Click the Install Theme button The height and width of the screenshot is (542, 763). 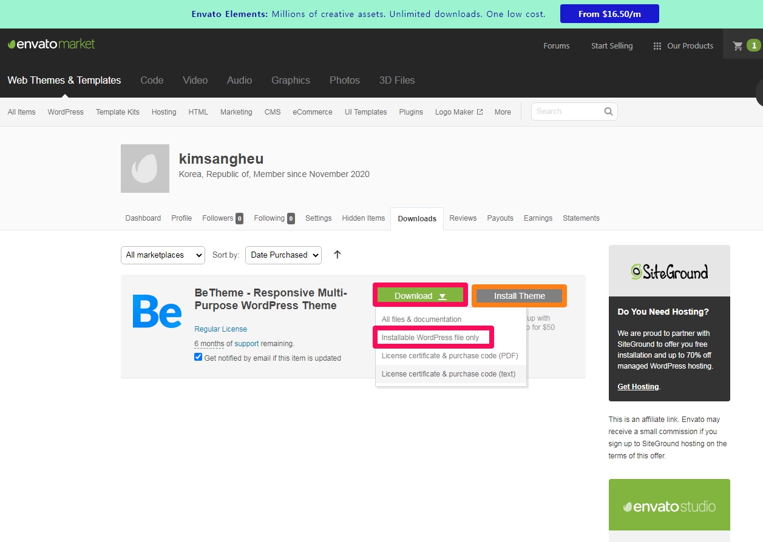pyautogui.click(x=519, y=296)
